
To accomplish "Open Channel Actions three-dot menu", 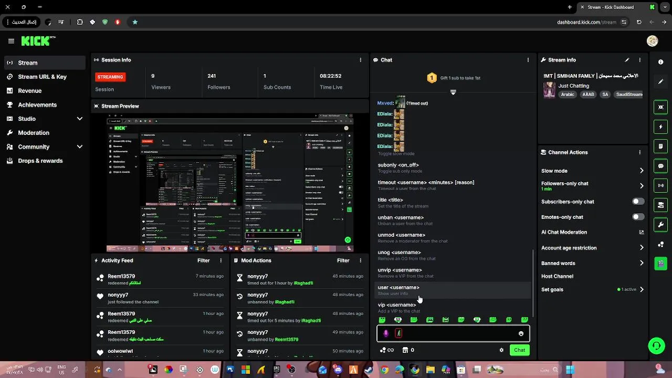I will (639, 152).
